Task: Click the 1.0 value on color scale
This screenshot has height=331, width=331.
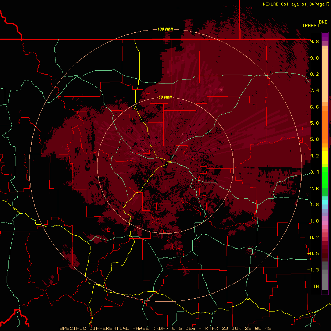Action: pos(314,221)
